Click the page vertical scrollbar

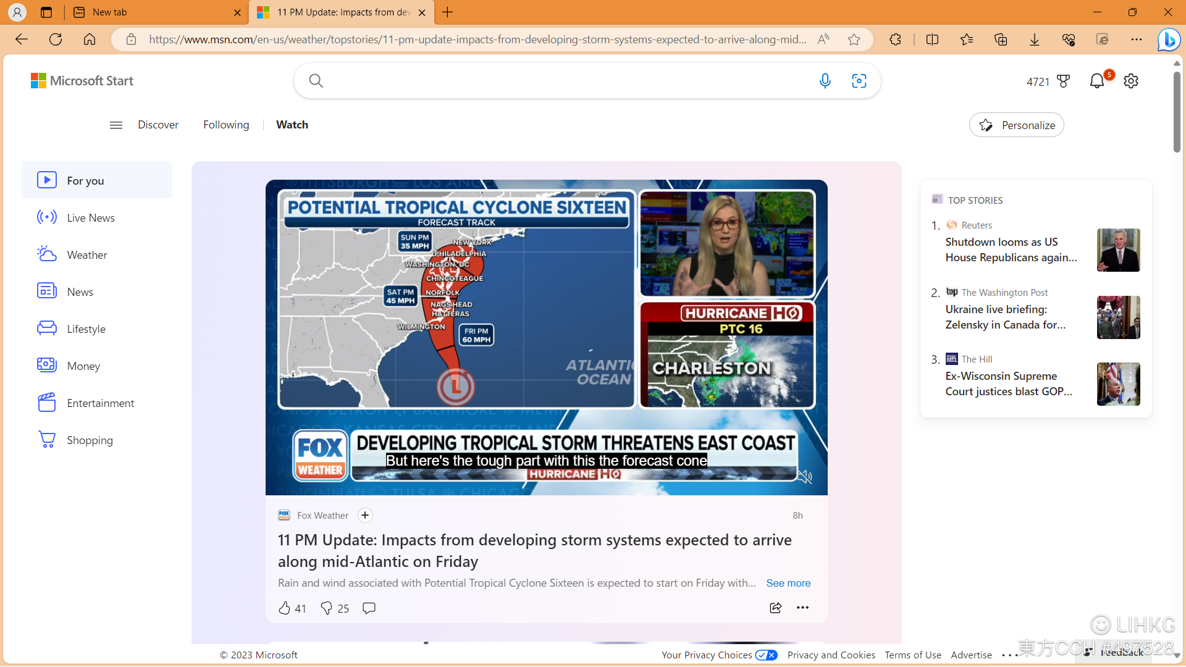coord(1177,112)
